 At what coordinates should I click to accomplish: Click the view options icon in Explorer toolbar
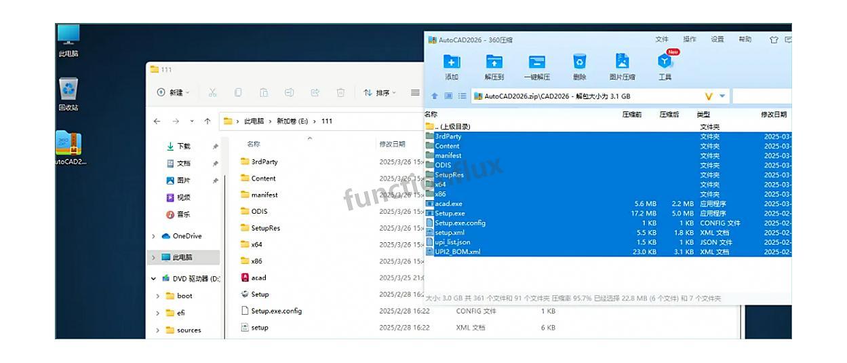(415, 92)
